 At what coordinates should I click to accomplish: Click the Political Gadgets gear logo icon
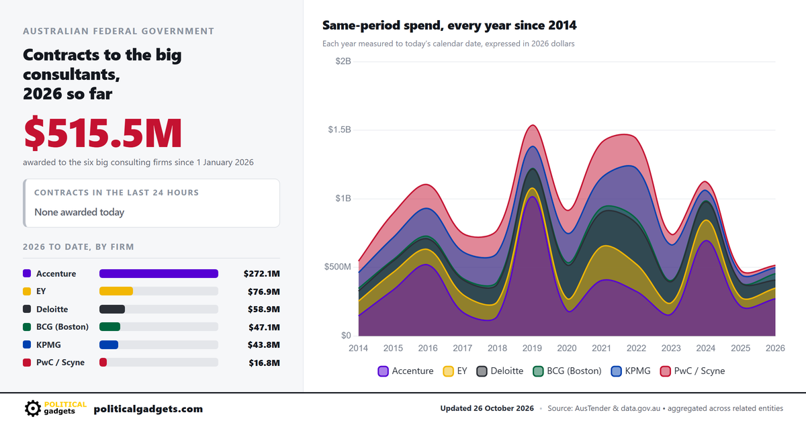click(32, 408)
